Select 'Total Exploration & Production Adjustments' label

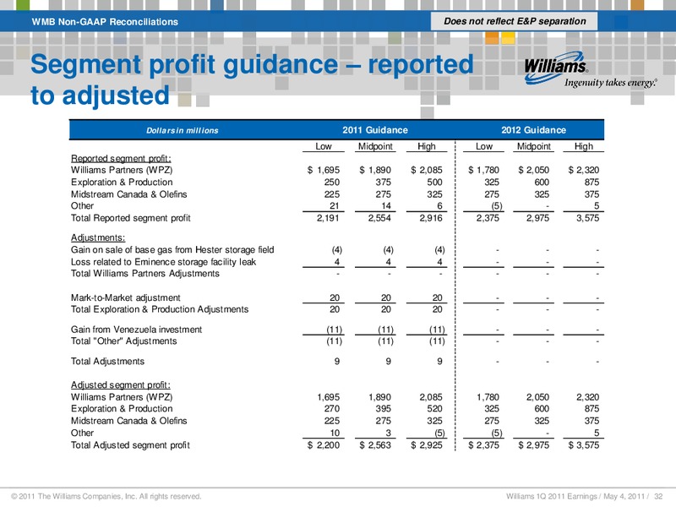160,309
